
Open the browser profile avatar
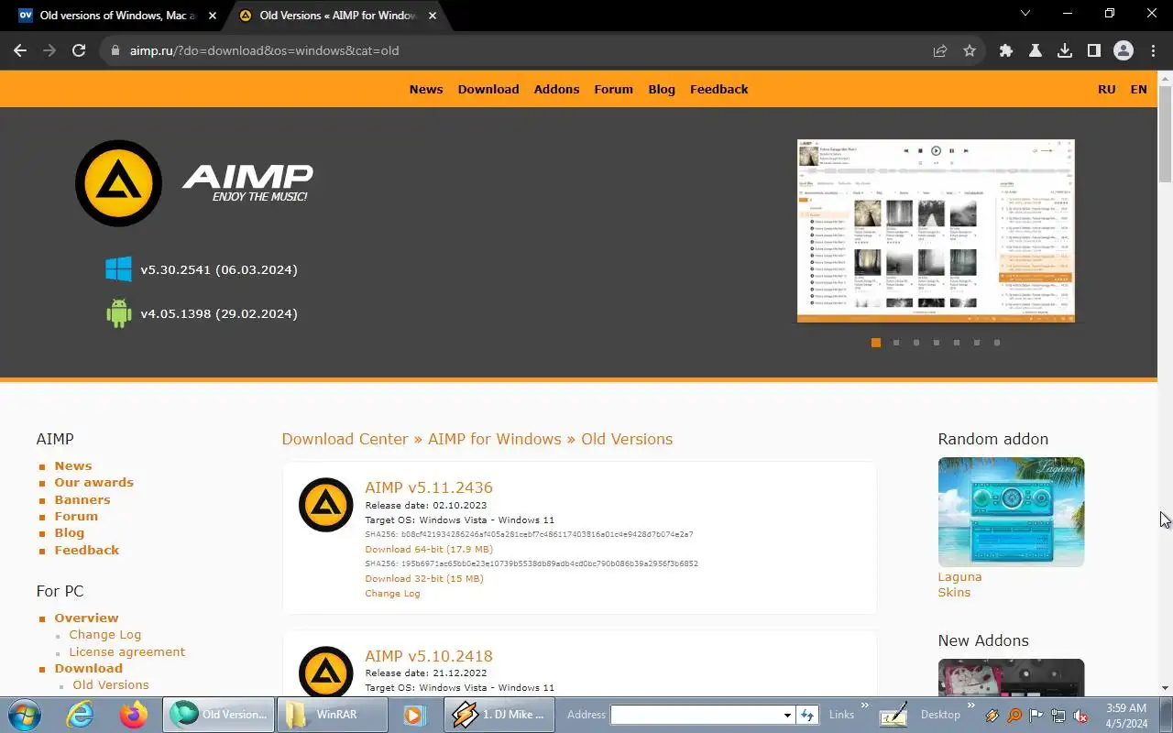pyautogui.click(x=1124, y=51)
